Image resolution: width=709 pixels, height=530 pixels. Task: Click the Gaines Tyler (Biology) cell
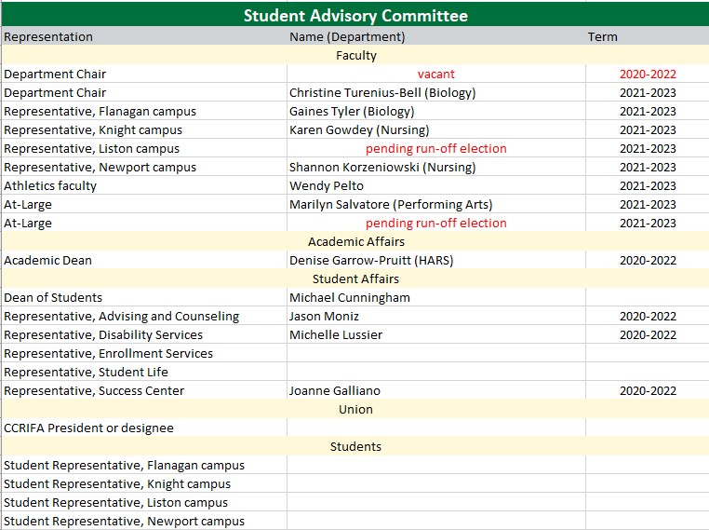click(352, 112)
